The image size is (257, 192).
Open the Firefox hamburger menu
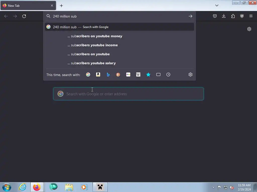tap(251, 16)
